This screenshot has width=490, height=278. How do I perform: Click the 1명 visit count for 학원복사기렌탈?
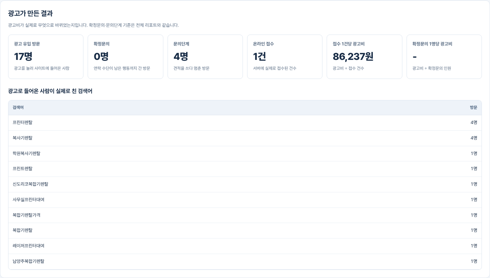(x=474, y=154)
